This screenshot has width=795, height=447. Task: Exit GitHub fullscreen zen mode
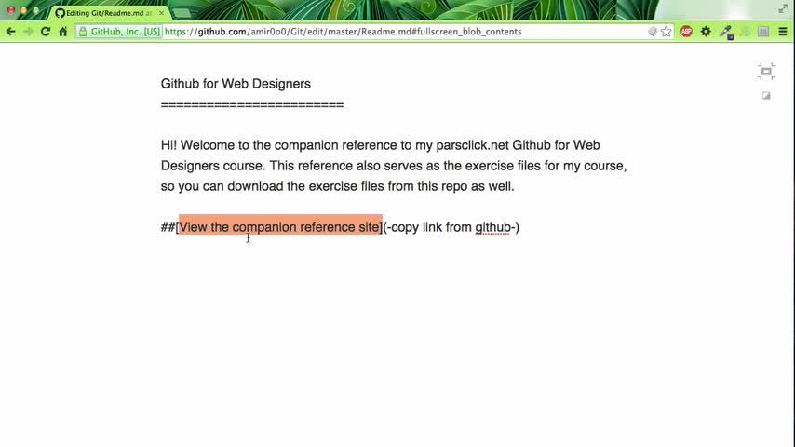pos(766,72)
